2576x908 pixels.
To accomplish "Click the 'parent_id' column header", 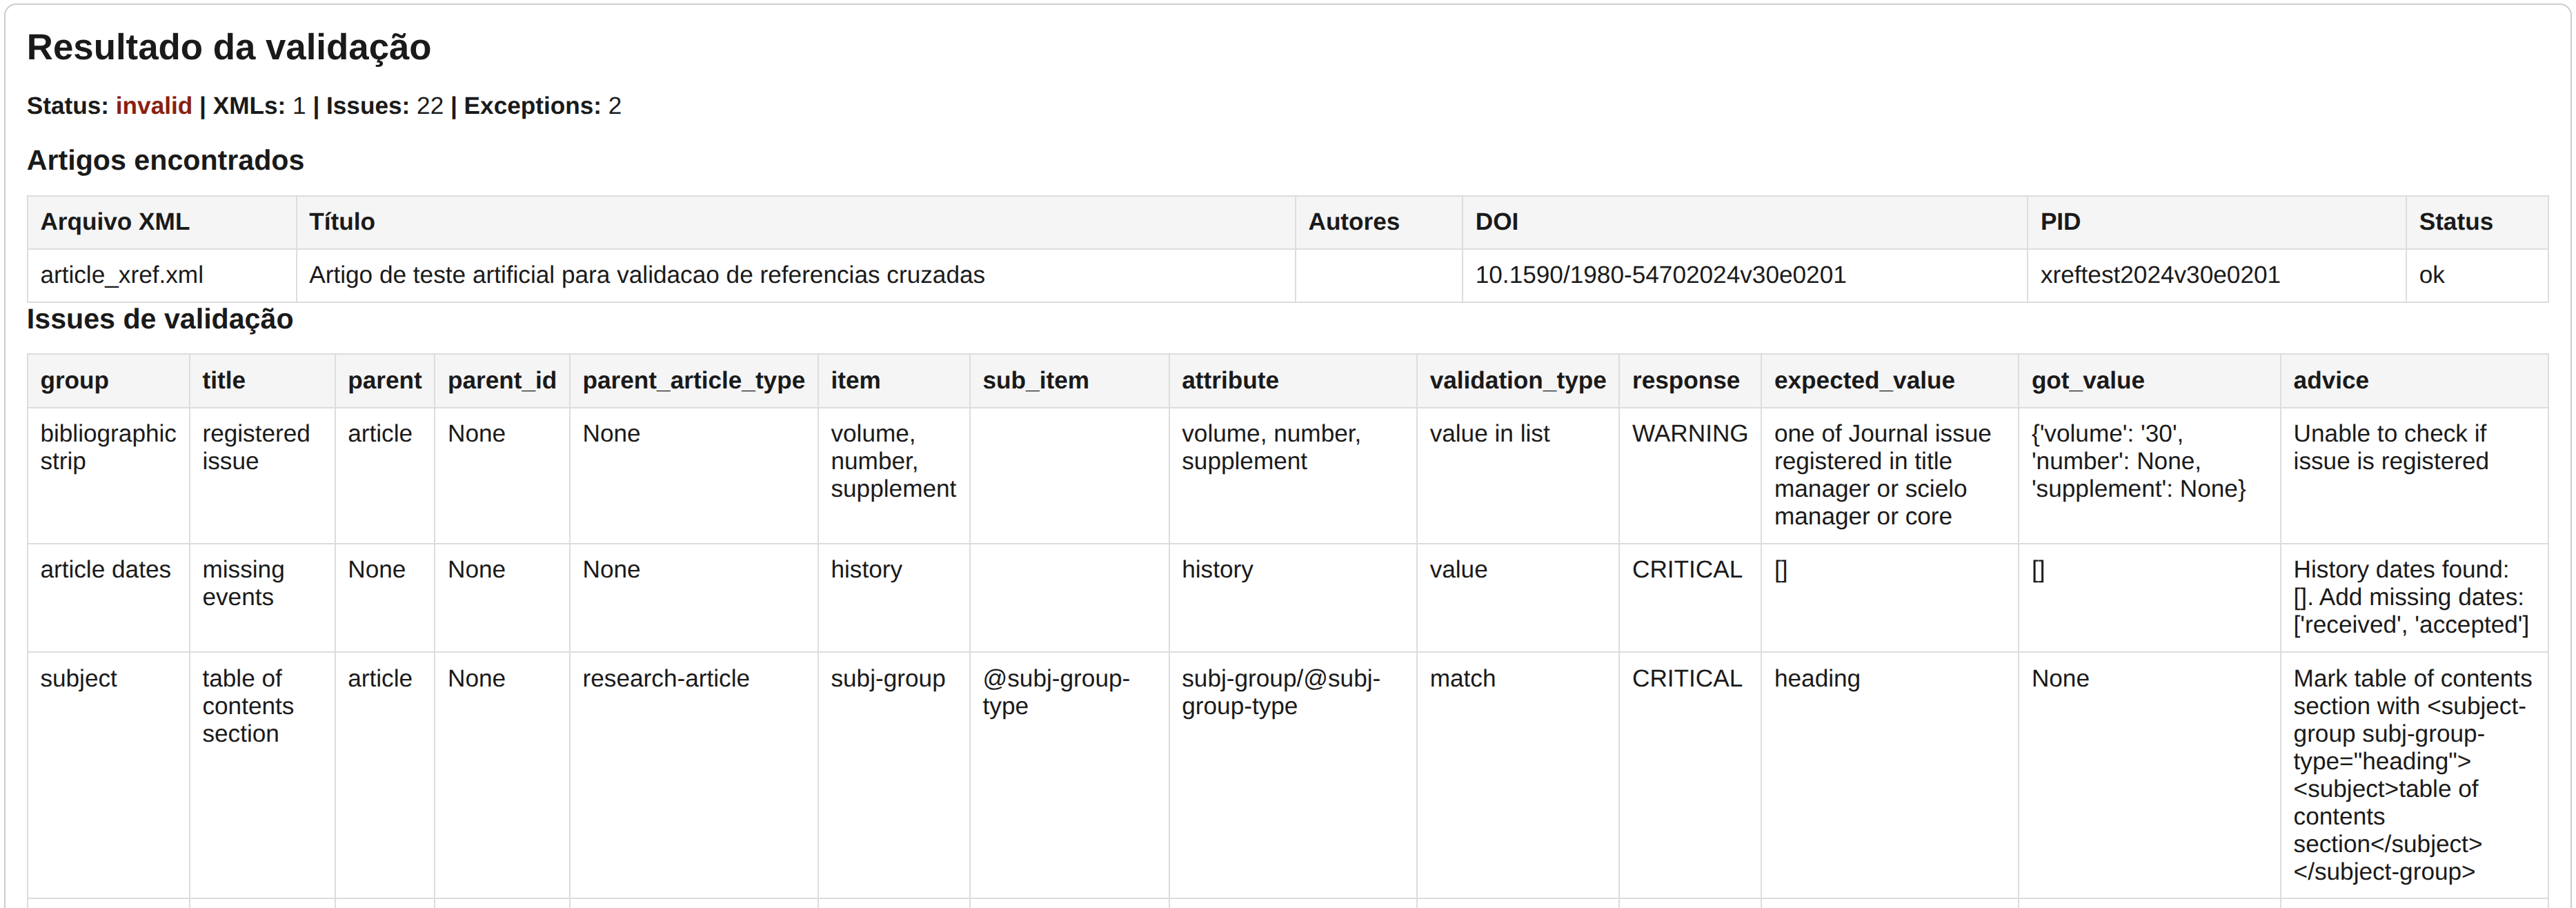I will [502, 380].
